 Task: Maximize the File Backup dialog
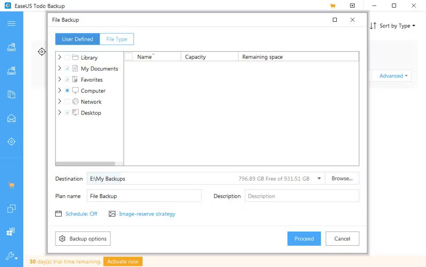tap(335, 20)
